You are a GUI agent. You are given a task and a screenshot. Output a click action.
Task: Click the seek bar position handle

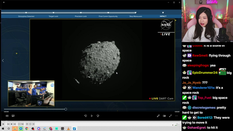click(66, 109)
